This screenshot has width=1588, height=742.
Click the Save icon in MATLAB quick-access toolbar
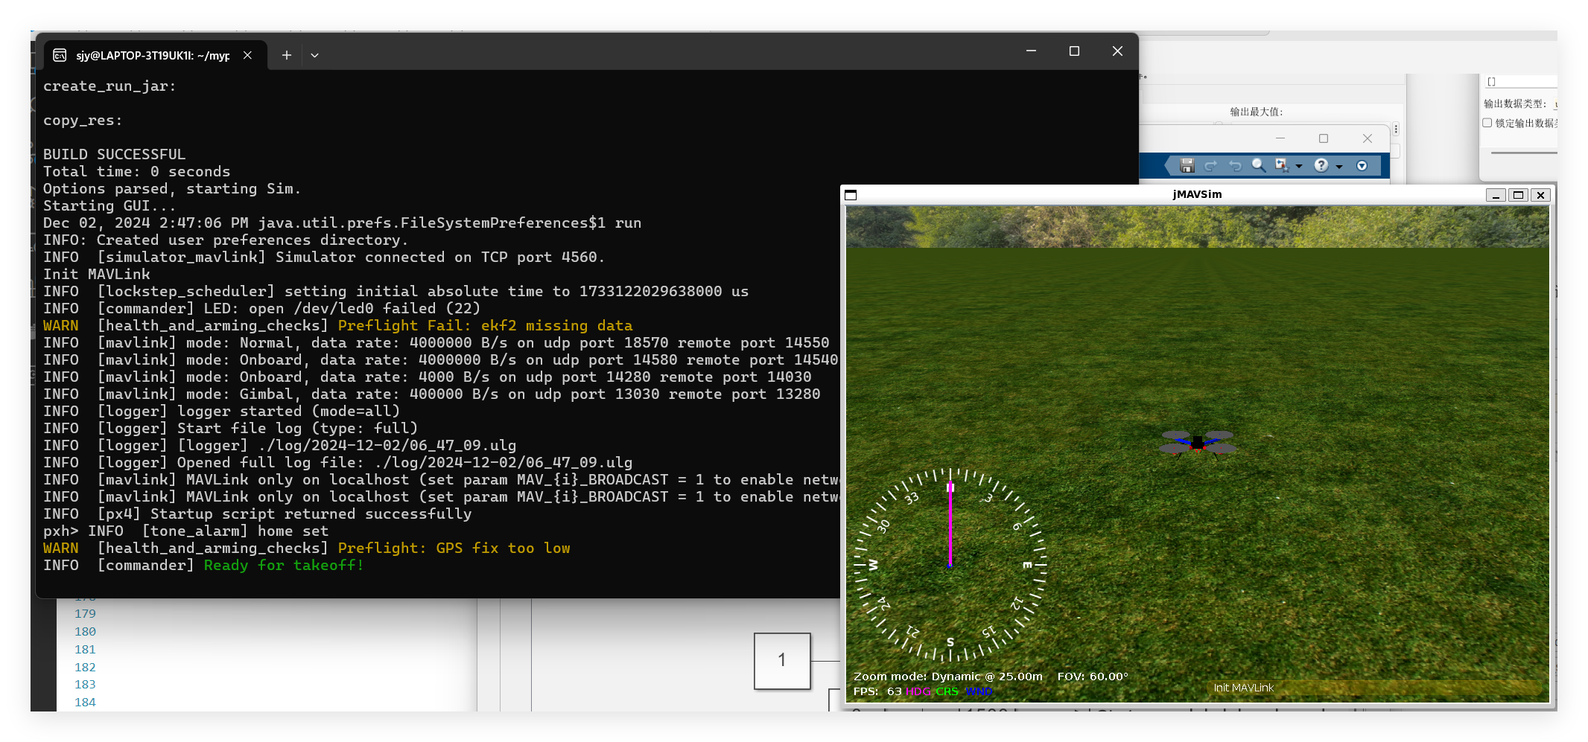pos(1187,165)
